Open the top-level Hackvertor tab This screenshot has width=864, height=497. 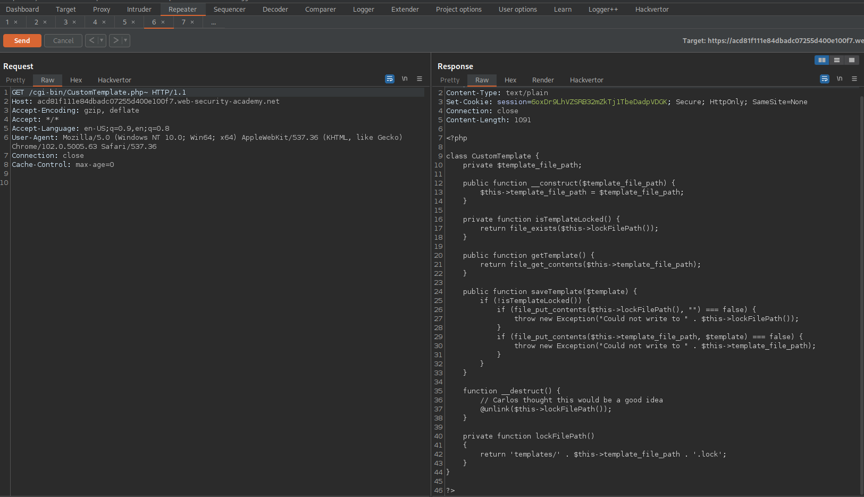(652, 10)
